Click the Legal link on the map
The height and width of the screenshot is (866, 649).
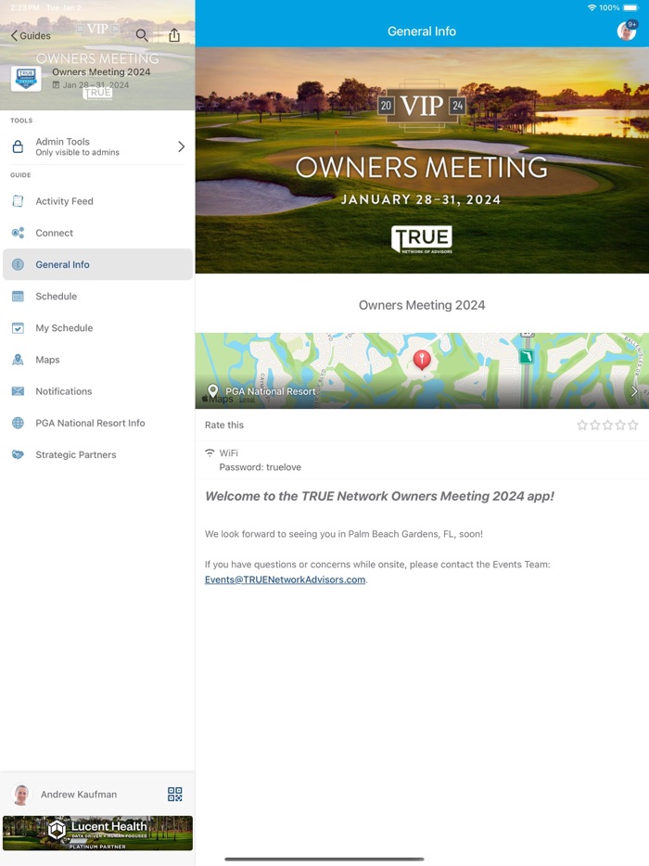coord(247,400)
